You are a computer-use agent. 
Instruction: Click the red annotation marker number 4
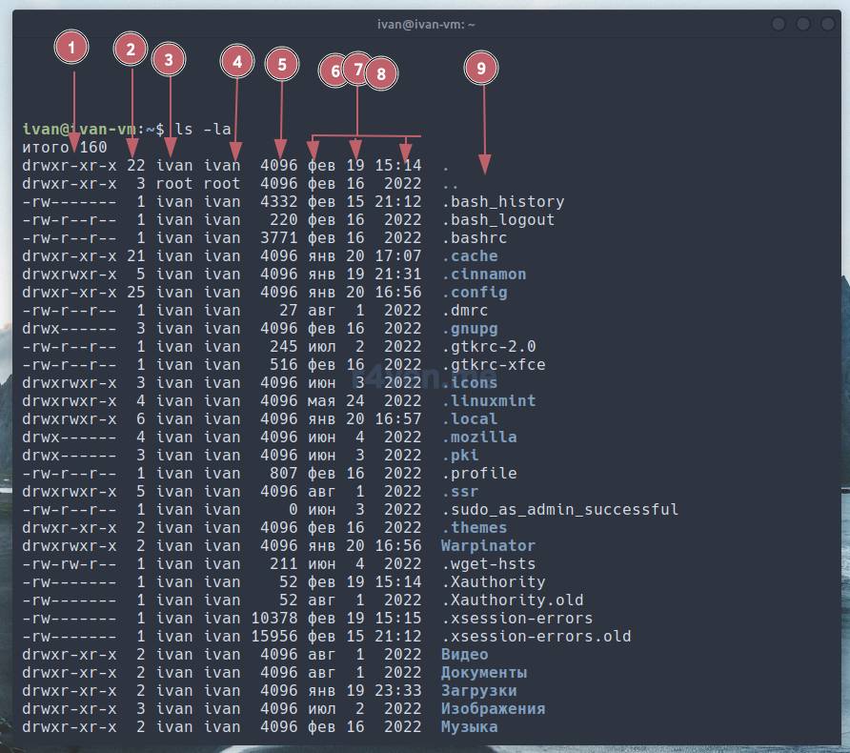click(x=237, y=62)
